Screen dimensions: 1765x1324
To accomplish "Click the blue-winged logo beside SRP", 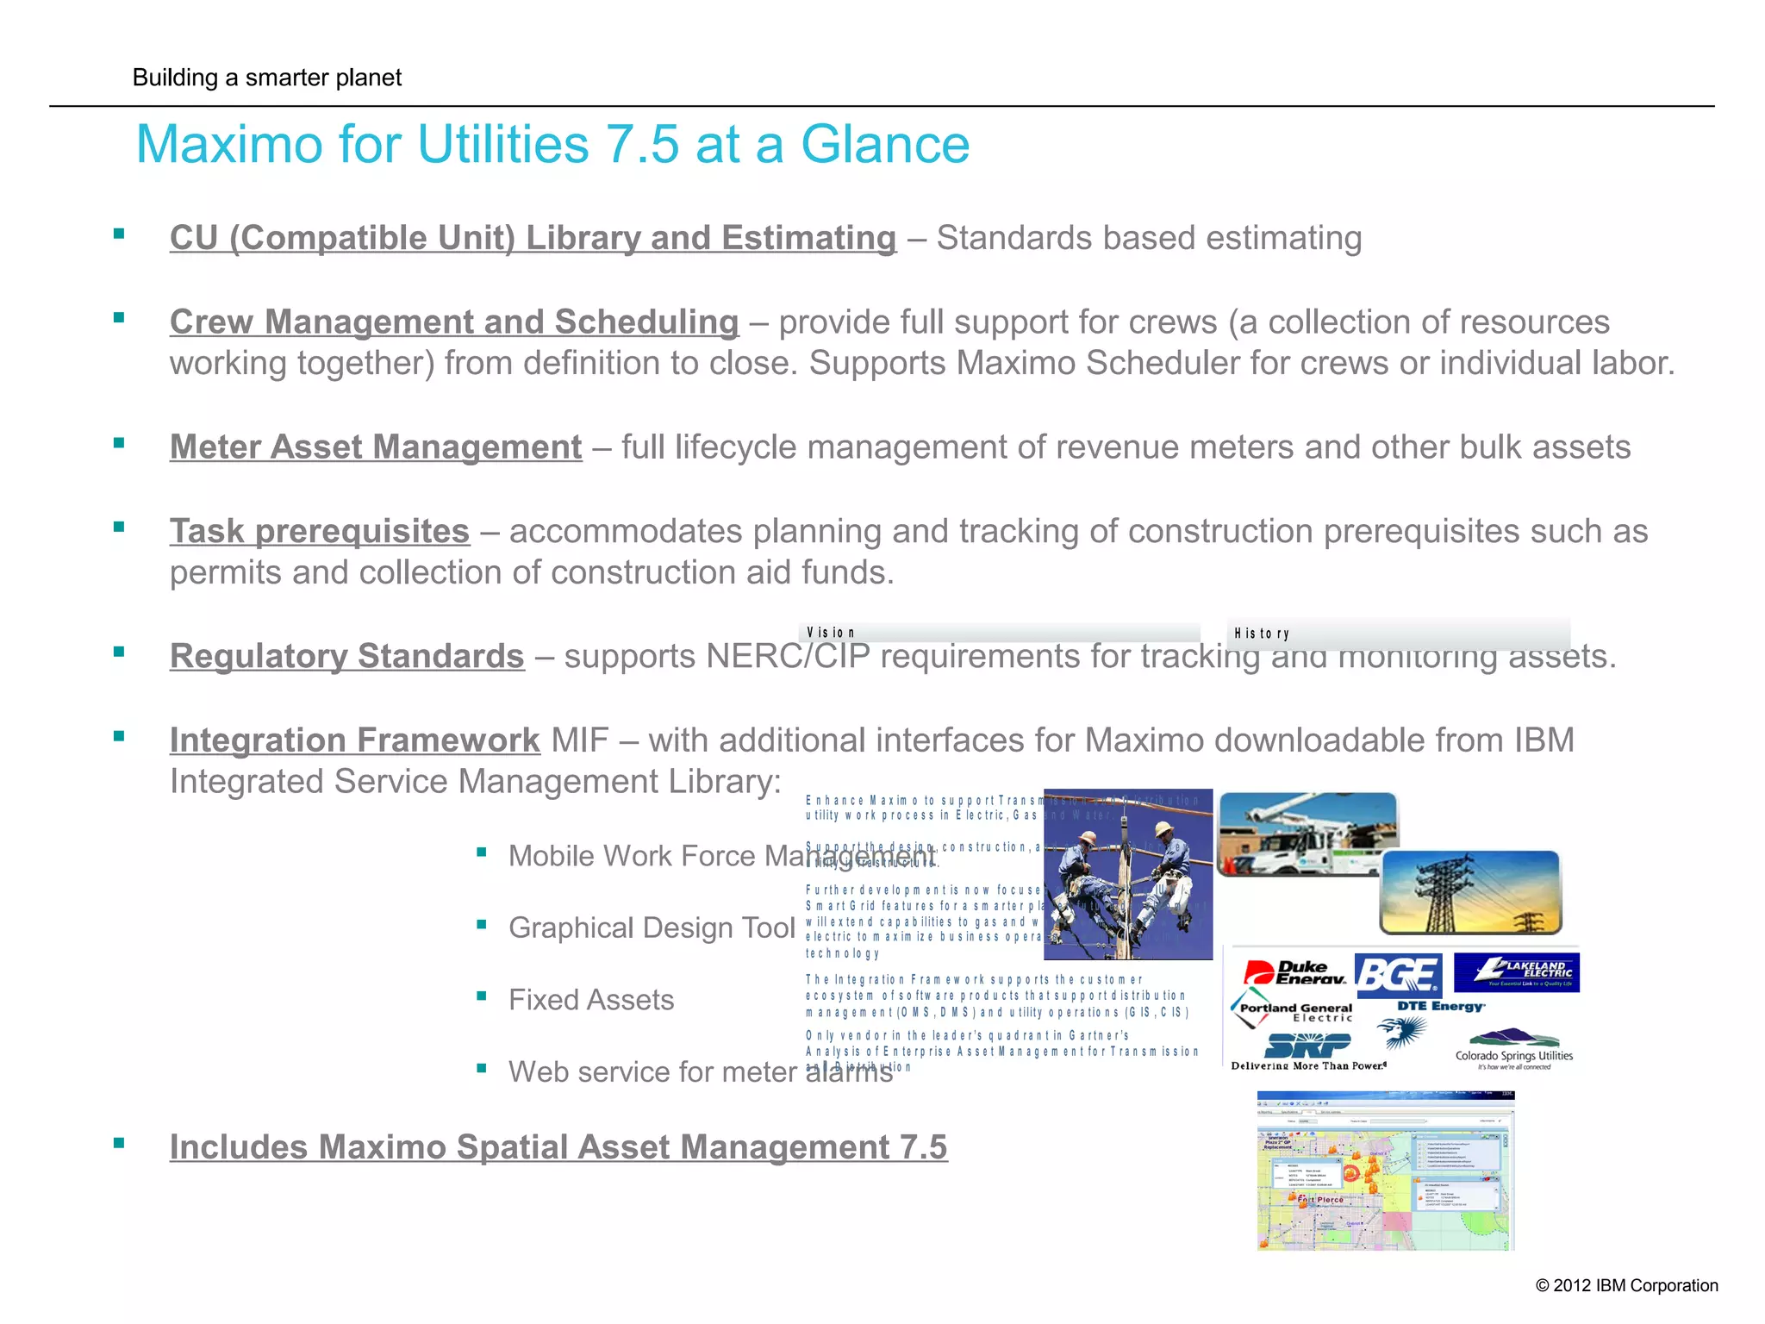I will click(x=1400, y=1031).
